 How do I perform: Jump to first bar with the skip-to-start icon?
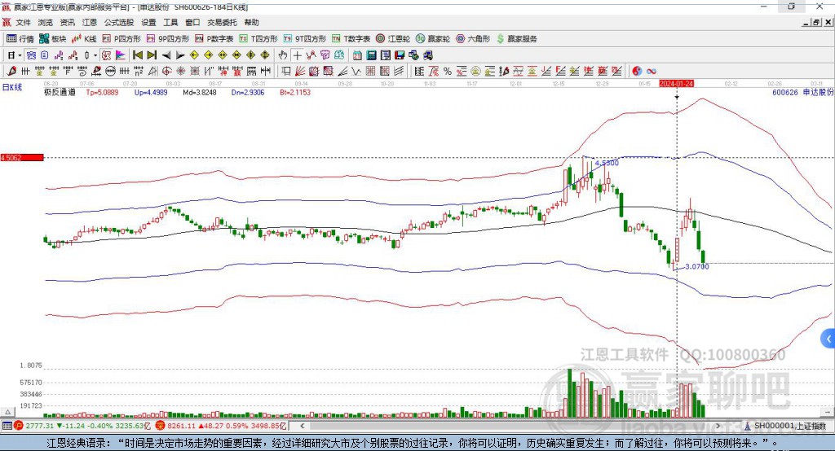(137, 55)
